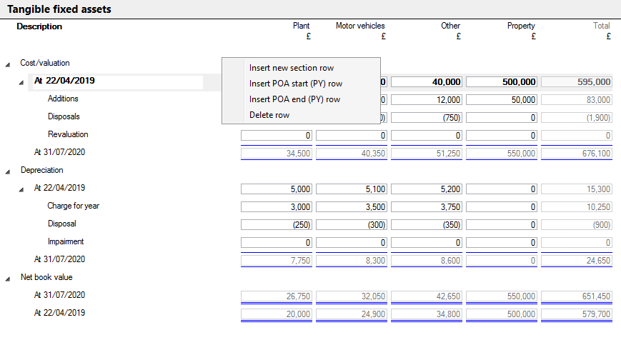This screenshot has width=621, height=345.
Task: Click the Net book value heading
Action: coord(46,277)
